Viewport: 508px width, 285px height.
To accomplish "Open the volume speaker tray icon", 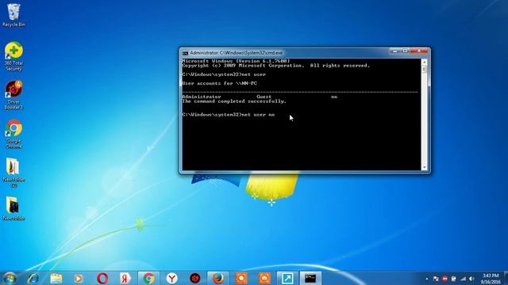I will coord(471,279).
